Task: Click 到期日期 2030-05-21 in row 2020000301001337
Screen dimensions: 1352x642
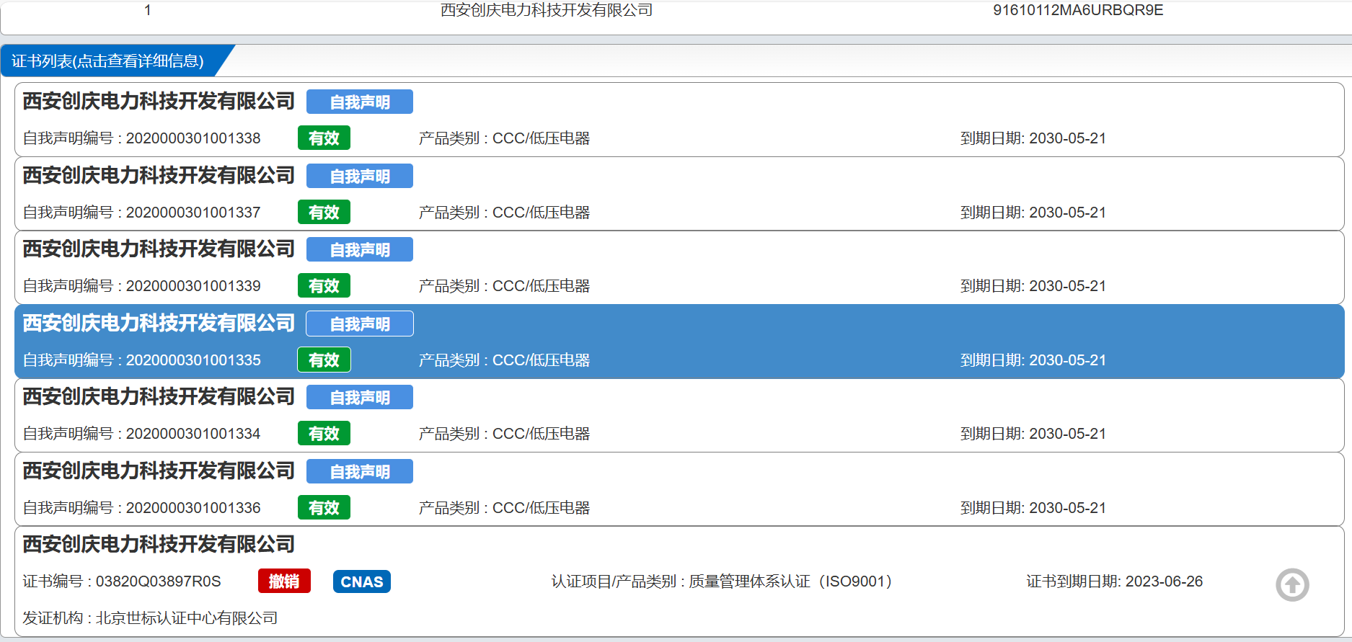Action: (1033, 213)
